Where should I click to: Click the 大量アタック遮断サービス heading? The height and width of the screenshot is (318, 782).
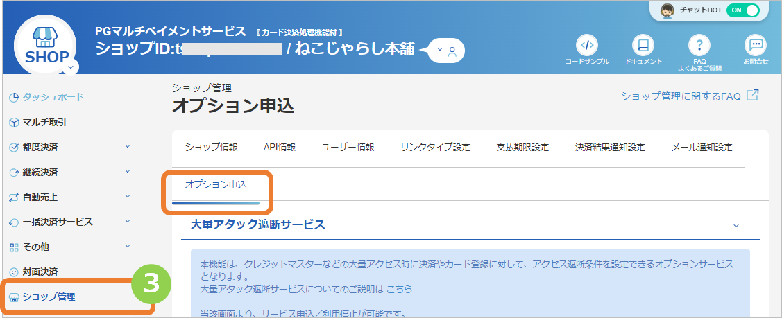click(x=258, y=224)
